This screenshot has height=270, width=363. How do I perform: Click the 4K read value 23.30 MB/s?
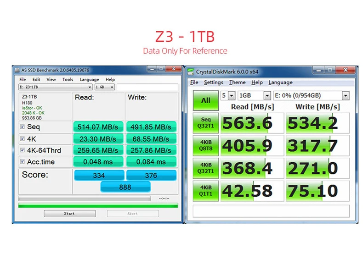(98, 139)
